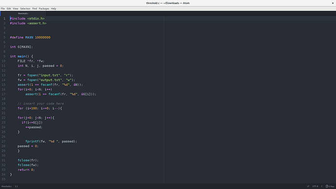Screen dimensions: 336x189
Task: Click the C grammar selector in status bar
Action: tap(322, 186)
